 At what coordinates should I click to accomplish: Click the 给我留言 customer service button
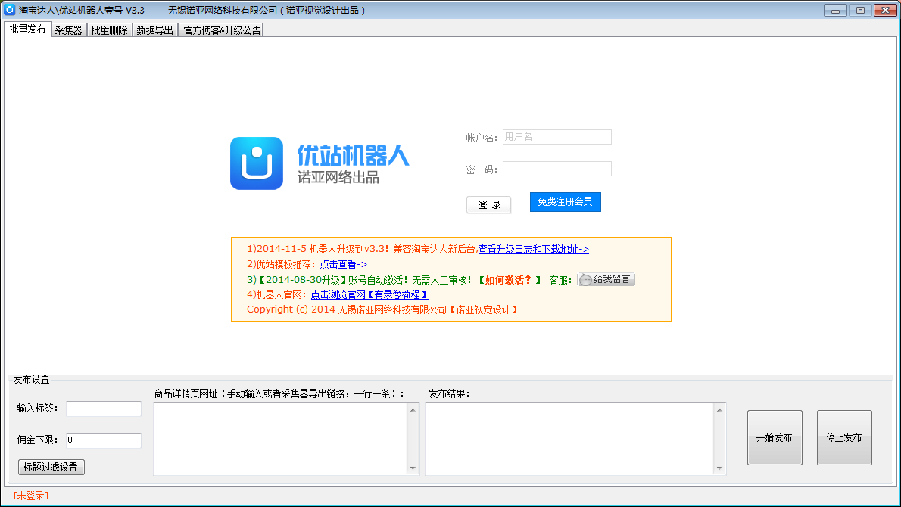[606, 279]
